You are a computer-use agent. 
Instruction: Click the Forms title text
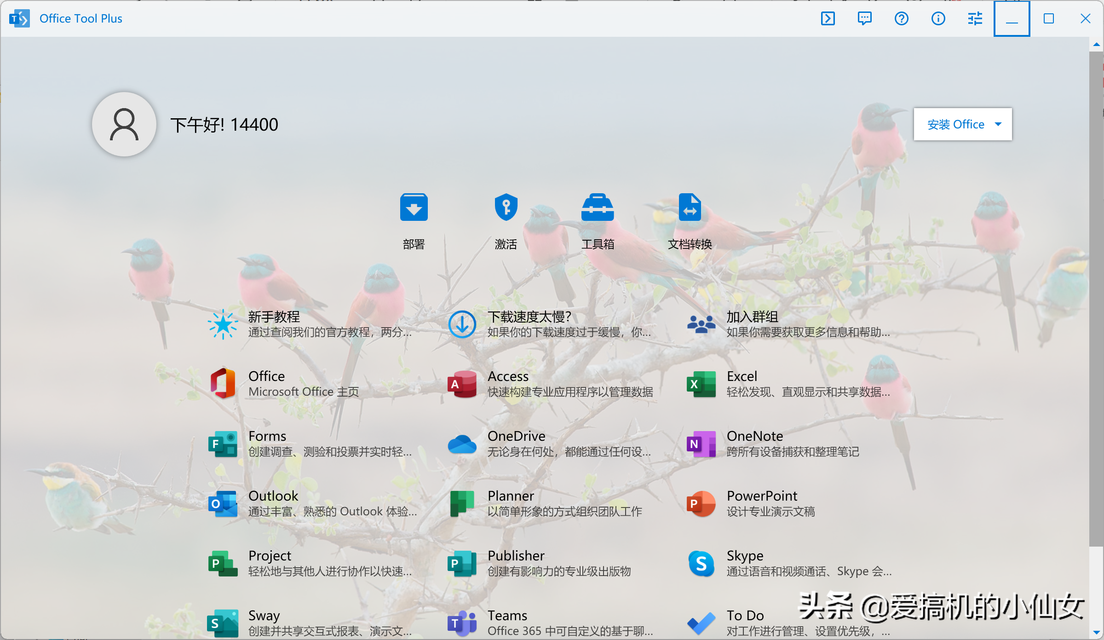click(267, 436)
